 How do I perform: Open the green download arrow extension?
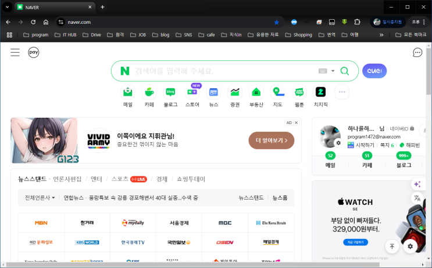pyautogui.click(x=344, y=22)
